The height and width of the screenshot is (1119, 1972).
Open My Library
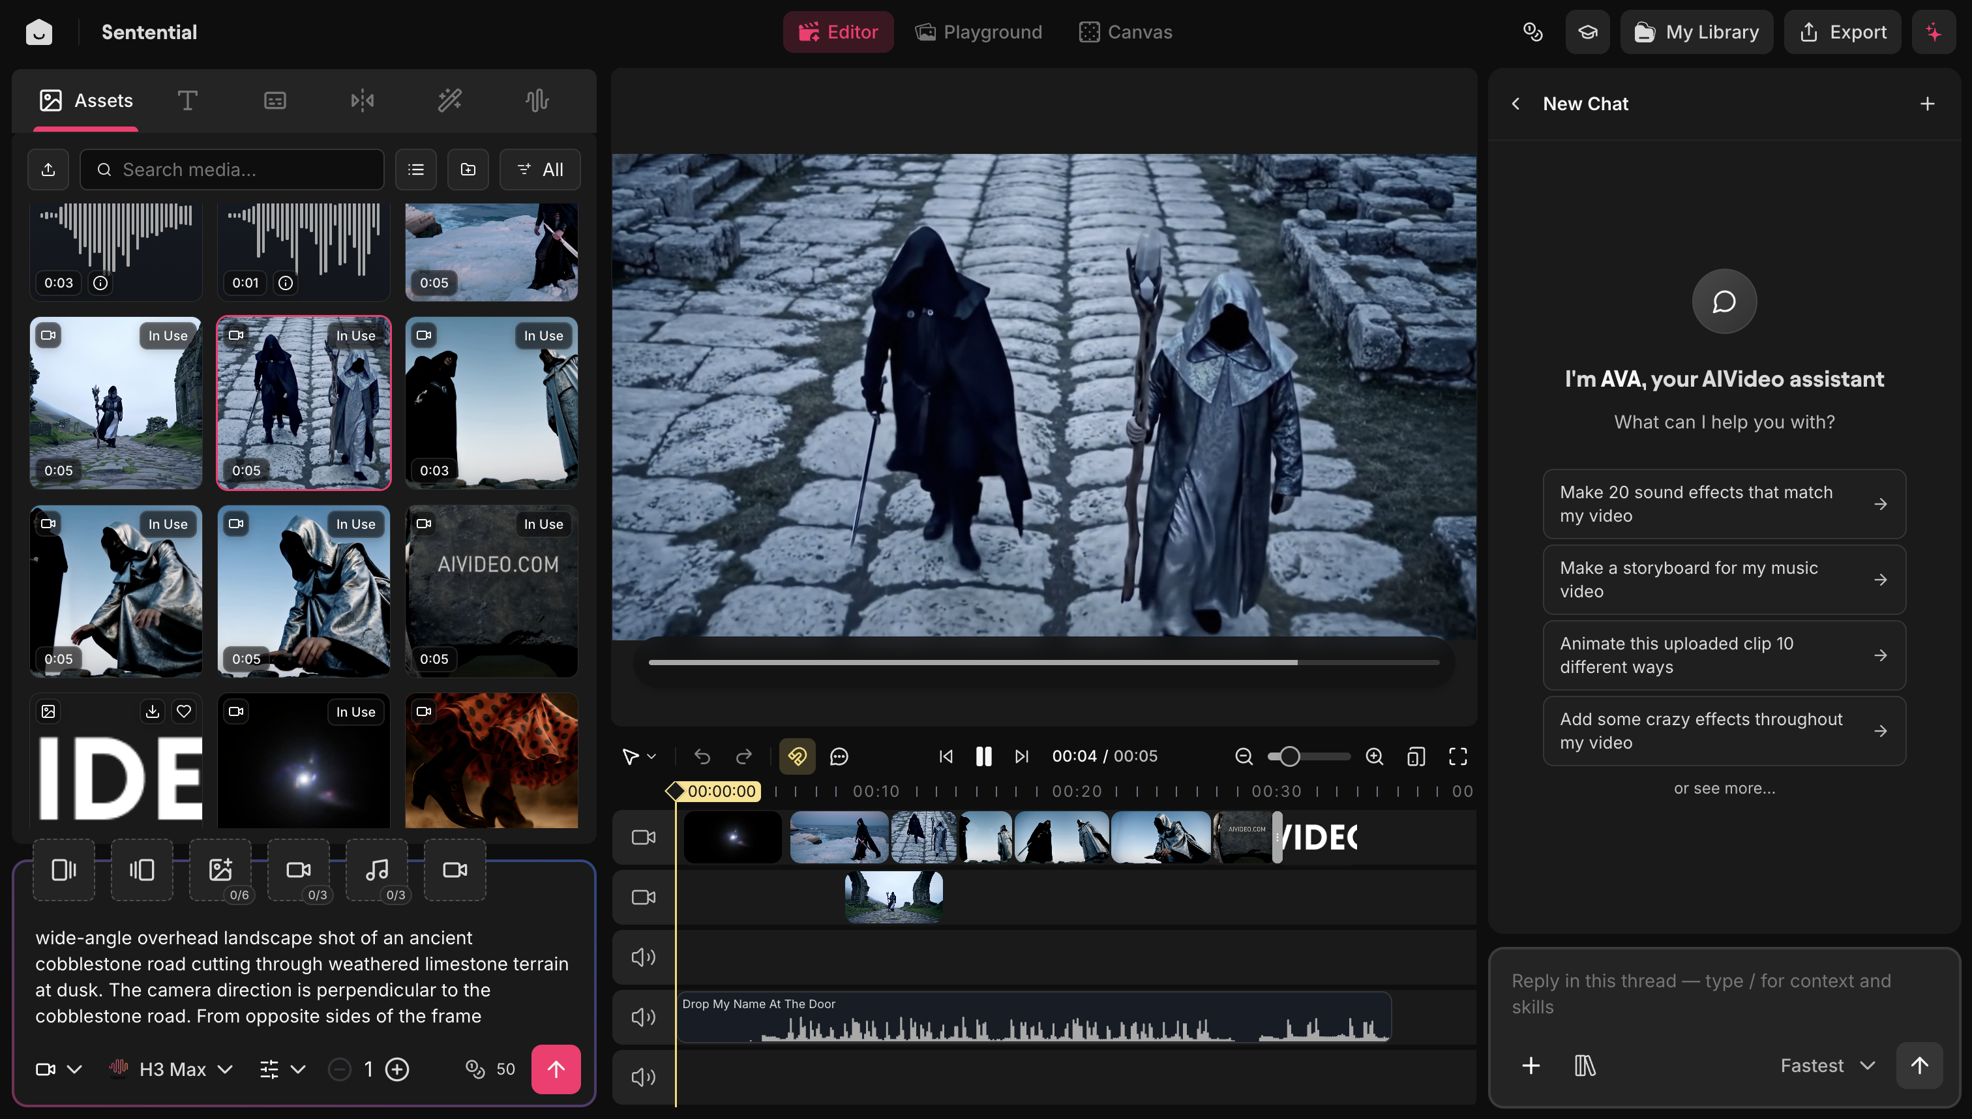click(x=1696, y=31)
